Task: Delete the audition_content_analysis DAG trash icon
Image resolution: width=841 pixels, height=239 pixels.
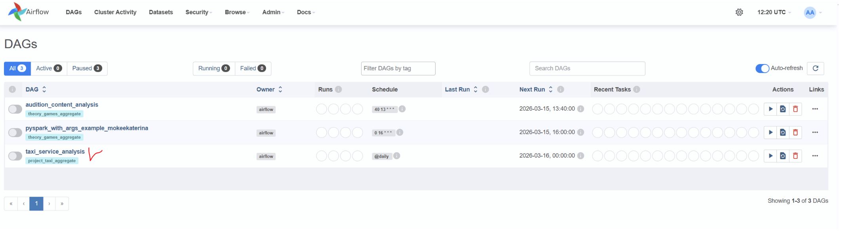Action: point(795,109)
